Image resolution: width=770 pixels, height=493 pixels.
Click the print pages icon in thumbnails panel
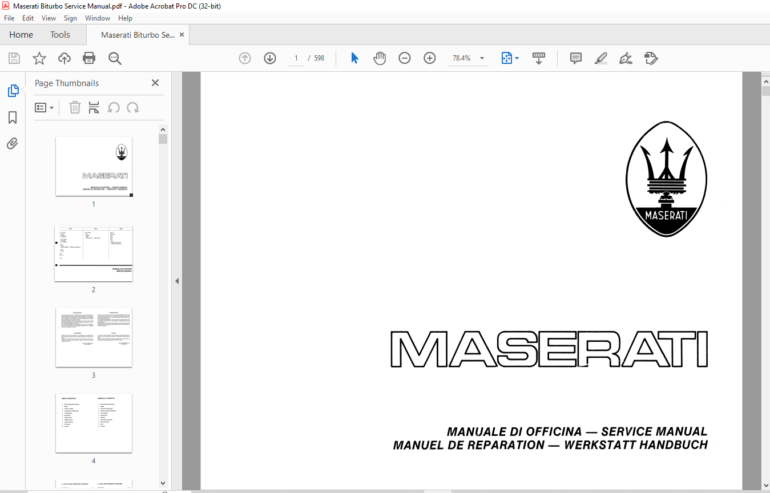tap(94, 107)
